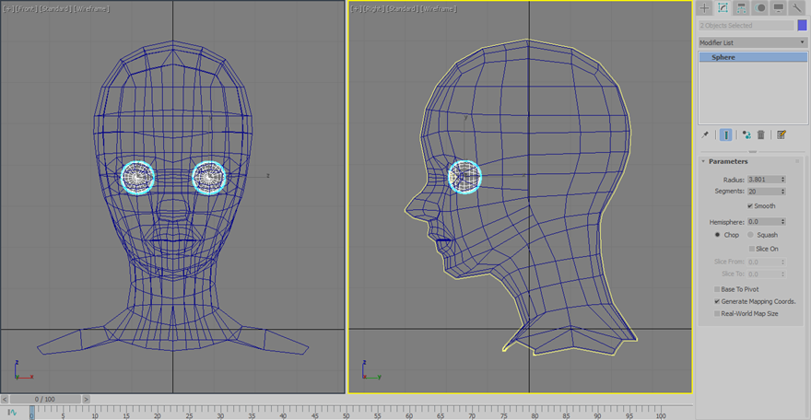Select Sphere in the modifier stack
The height and width of the screenshot is (420, 811).
pyautogui.click(x=753, y=57)
